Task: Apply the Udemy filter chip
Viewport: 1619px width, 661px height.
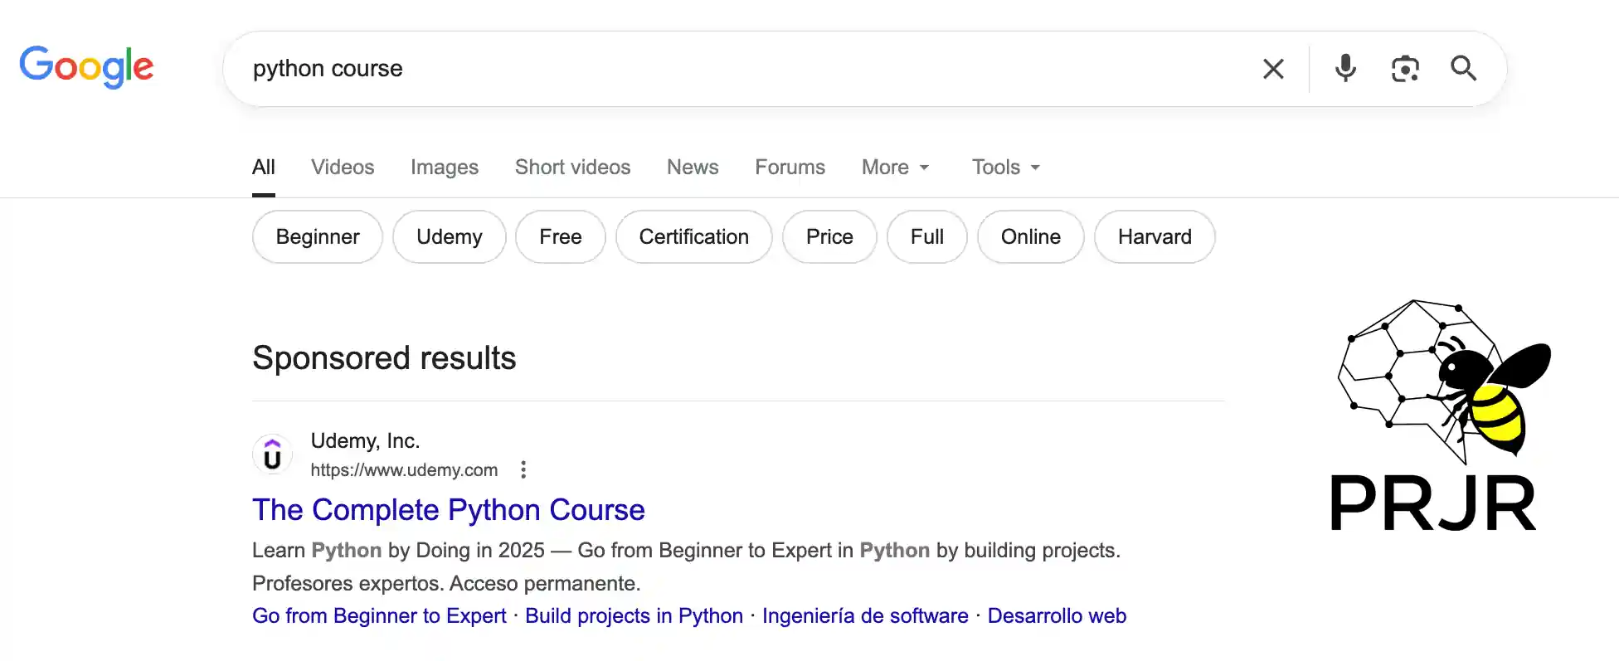Action: [x=450, y=237]
